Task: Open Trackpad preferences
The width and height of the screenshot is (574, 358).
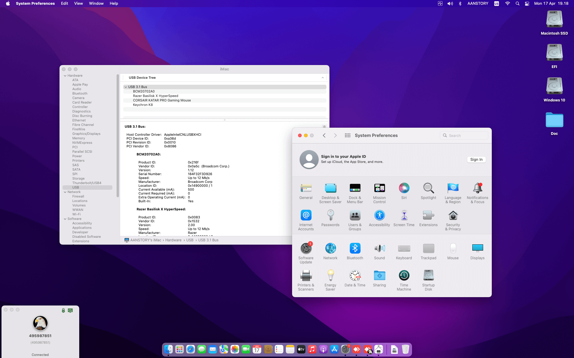Action: [428, 248]
